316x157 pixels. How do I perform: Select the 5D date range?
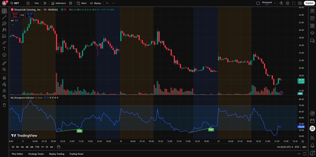pyautogui.click(x=17, y=147)
